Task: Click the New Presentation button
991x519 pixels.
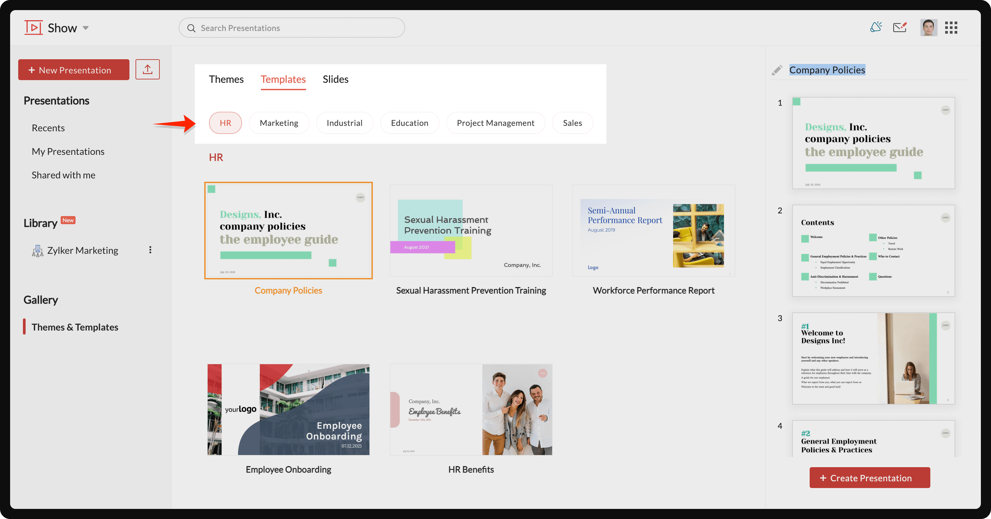Action: click(x=73, y=70)
